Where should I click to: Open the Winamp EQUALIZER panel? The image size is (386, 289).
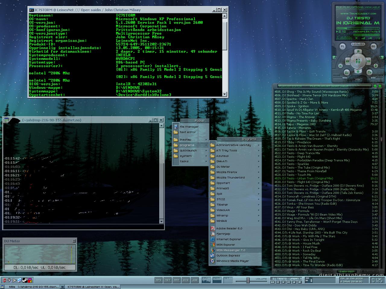[358, 44]
